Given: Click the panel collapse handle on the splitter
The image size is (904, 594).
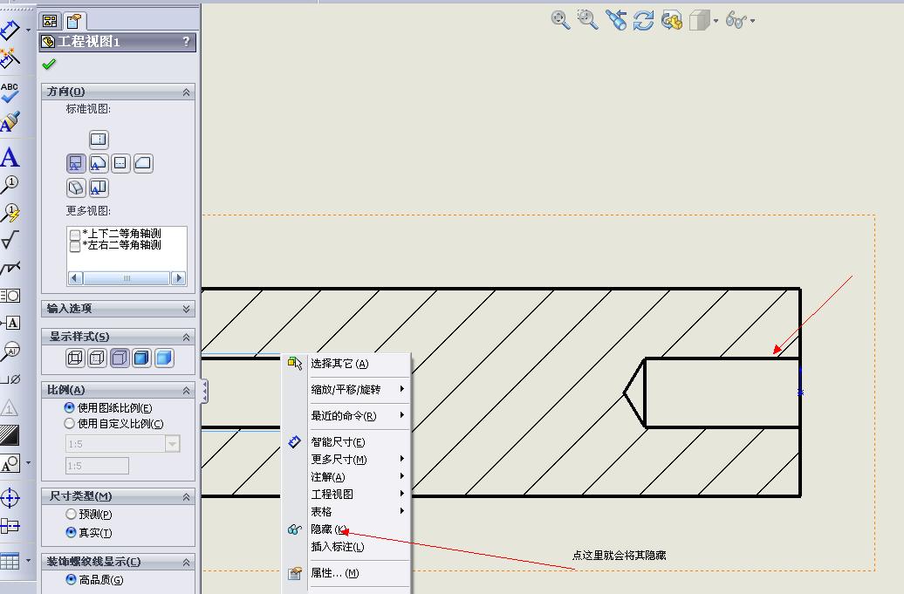Looking at the screenshot, I should 205,391.
